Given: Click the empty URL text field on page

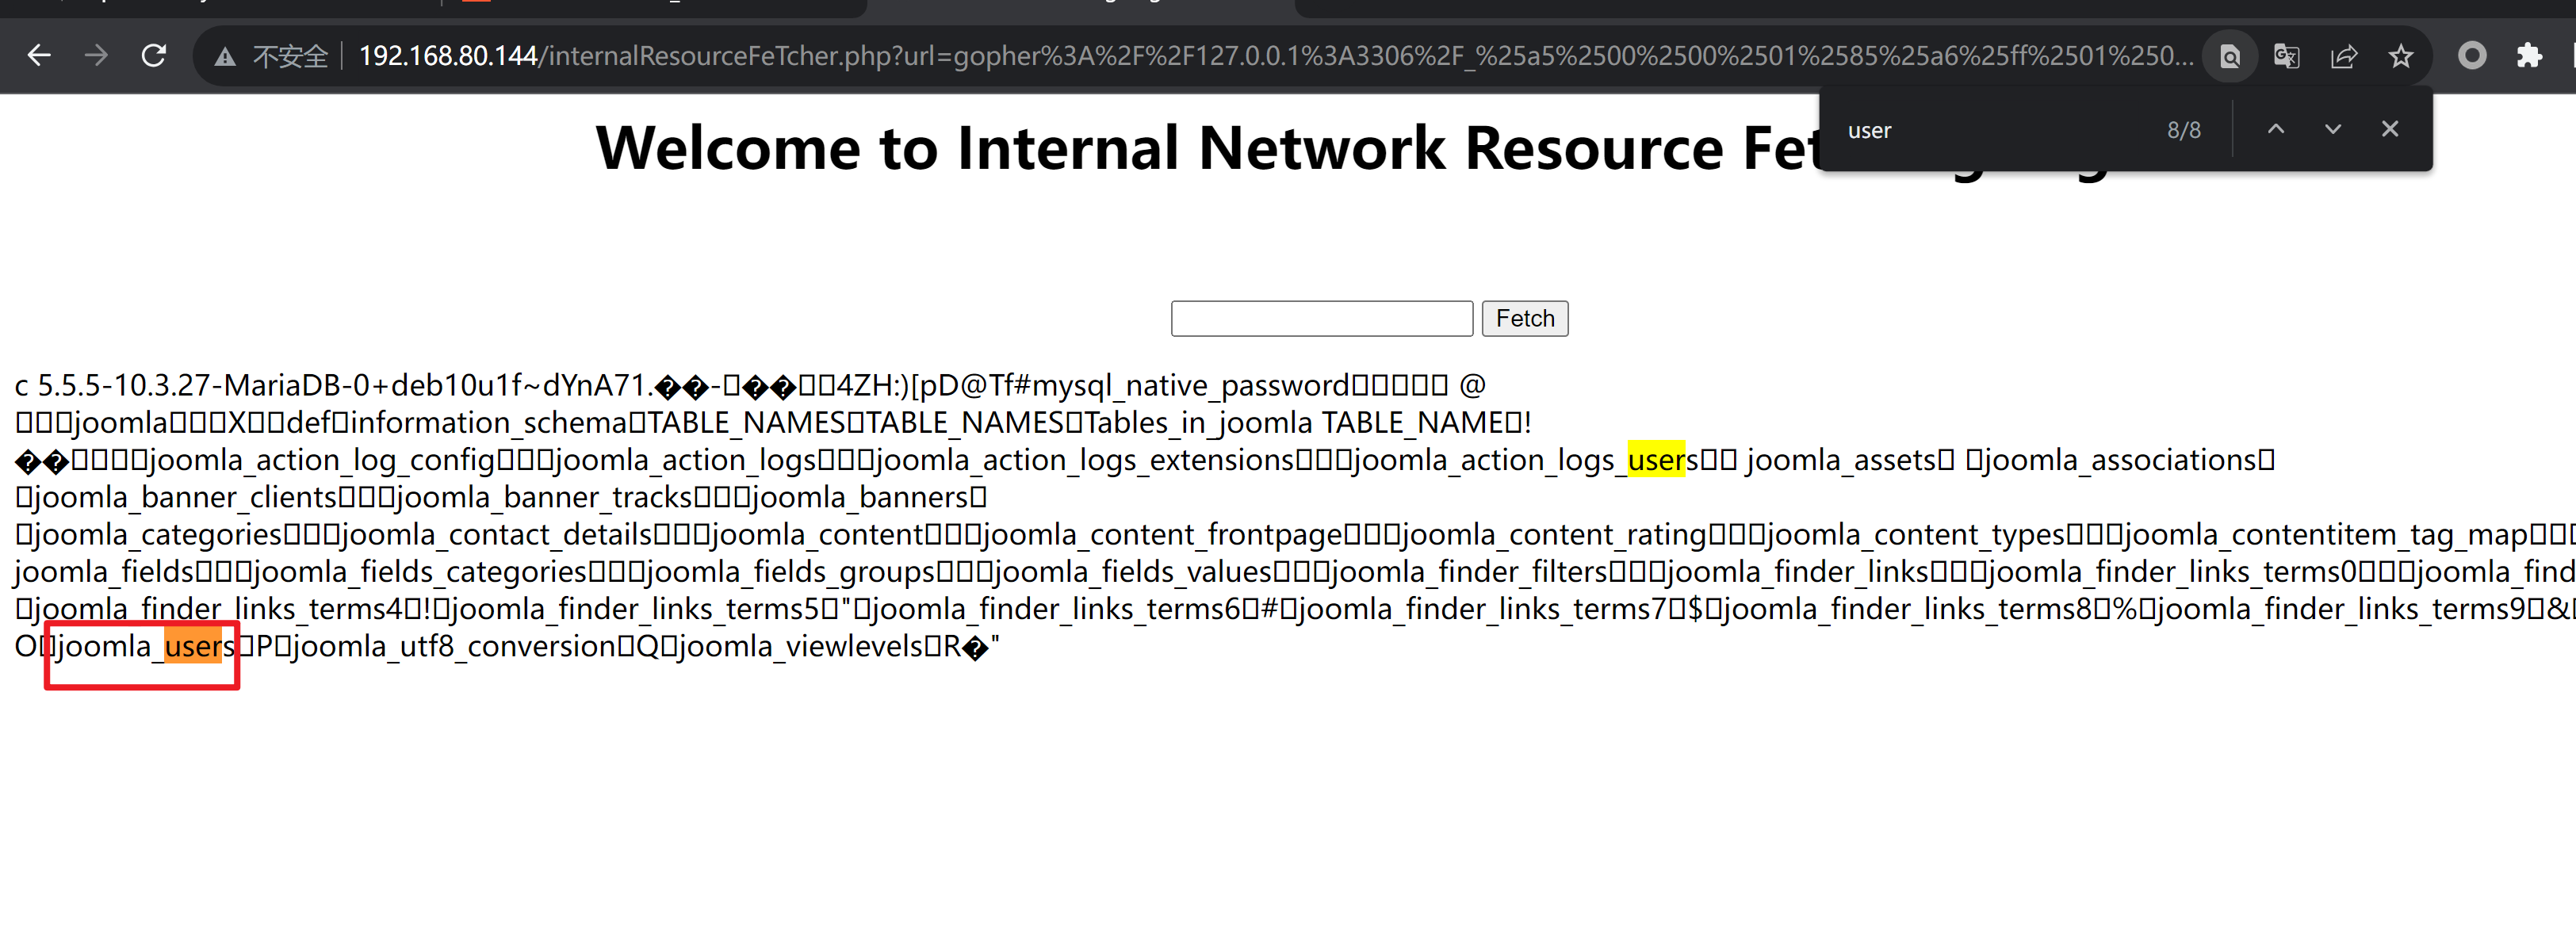Looking at the screenshot, I should pyautogui.click(x=1322, y=319).
